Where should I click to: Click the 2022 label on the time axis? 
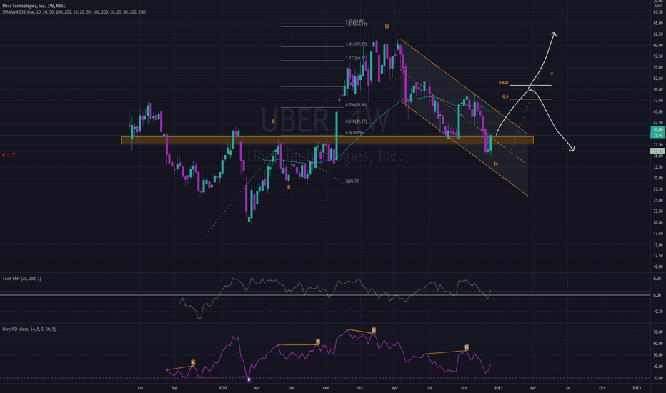click(498, 388)
